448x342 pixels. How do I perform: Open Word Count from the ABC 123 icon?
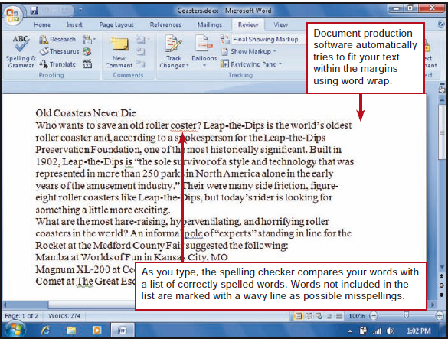coord(87,64)
